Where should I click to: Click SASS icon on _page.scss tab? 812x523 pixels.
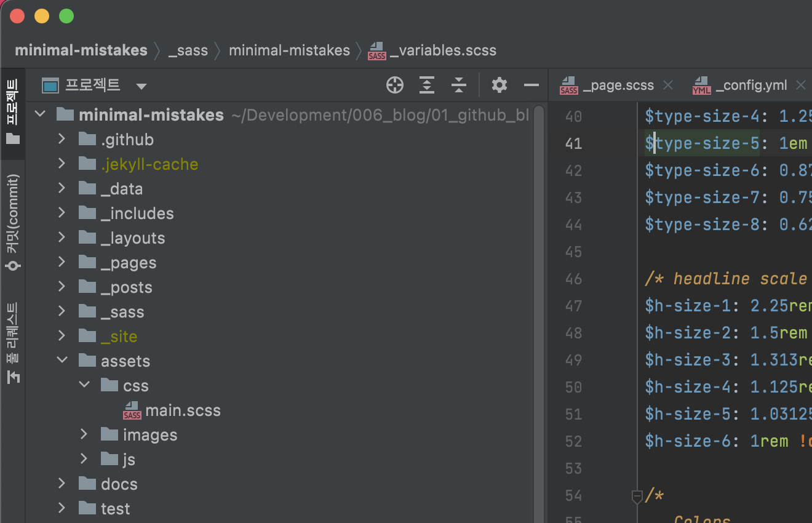(569, 86)
